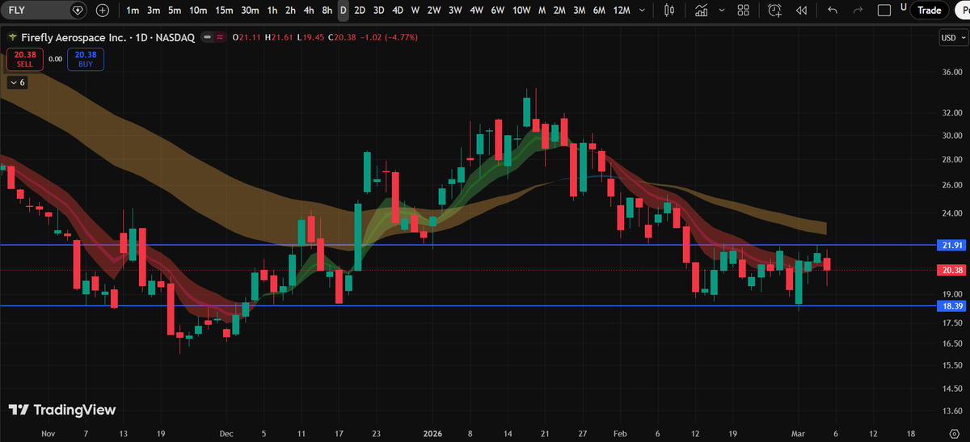
Task: Click the undo arrow icon
Action: (x=833, y=11)
